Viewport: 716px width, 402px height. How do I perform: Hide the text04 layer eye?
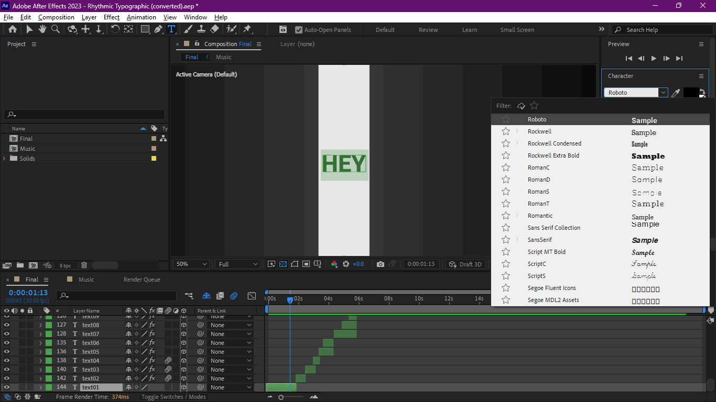click(x=7, y=361)
